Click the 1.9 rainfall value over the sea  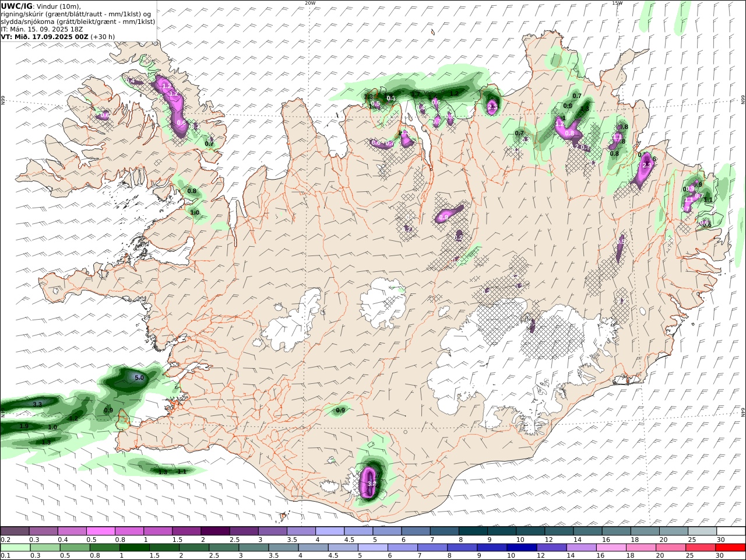pos(24,426)
